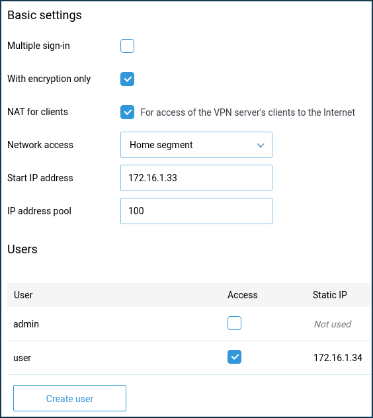The image size is (373, 418).
Task: Click the User column header
Action: pos(23,295)
